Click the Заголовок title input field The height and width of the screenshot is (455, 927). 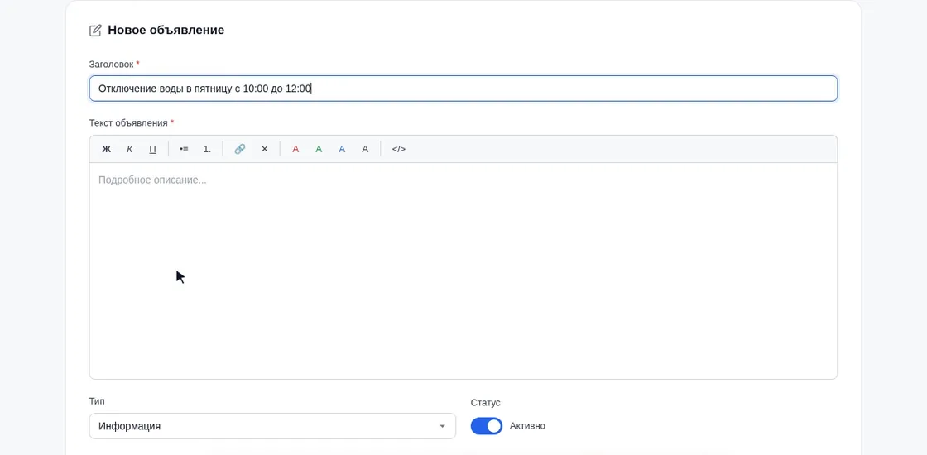[463, 89]
